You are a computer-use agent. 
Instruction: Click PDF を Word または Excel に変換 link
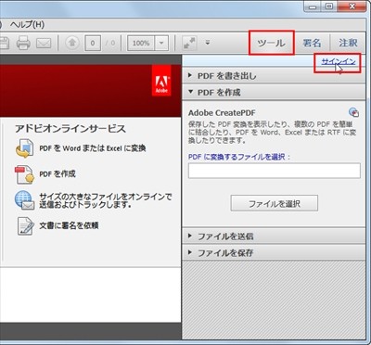pyautogui.click(x=92, y=148)
